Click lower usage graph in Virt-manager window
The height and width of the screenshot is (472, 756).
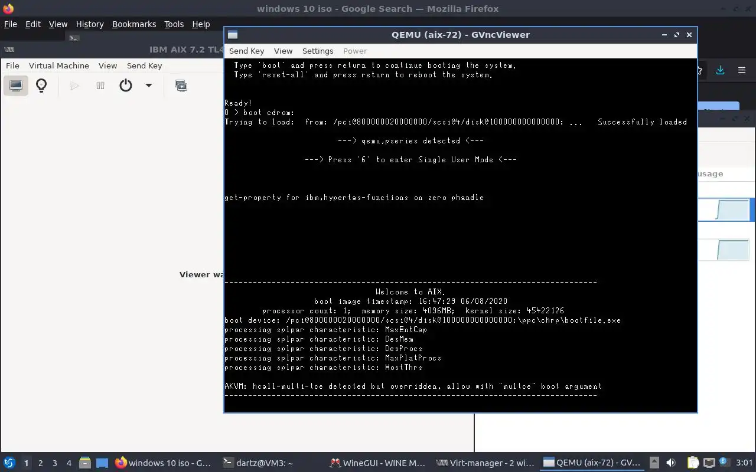(732, 250)
